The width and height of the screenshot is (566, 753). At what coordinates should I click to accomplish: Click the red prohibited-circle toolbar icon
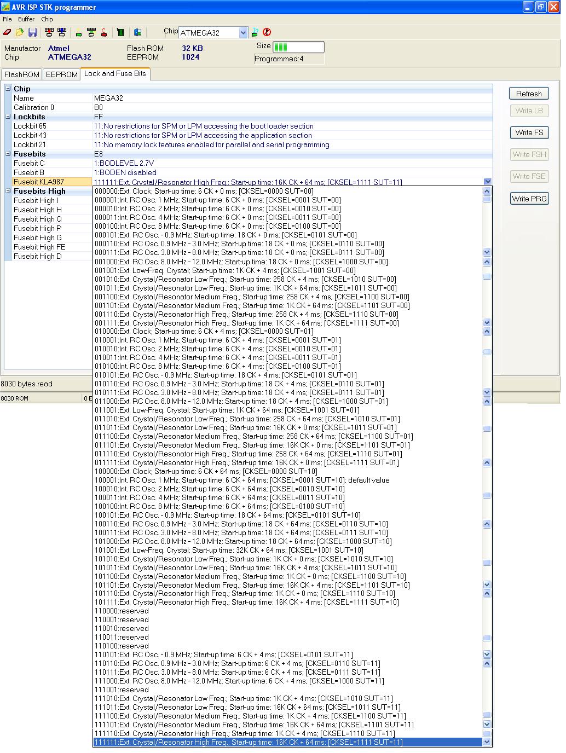267,32
